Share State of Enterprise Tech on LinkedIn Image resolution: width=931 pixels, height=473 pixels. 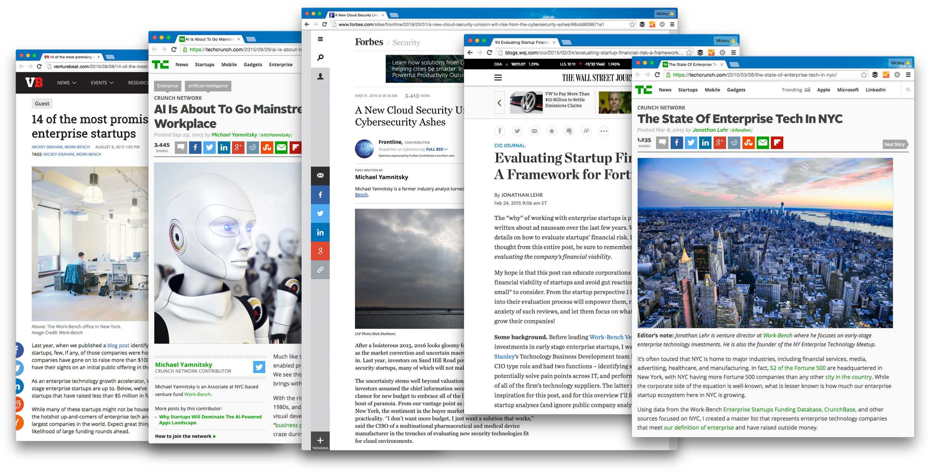705,143
